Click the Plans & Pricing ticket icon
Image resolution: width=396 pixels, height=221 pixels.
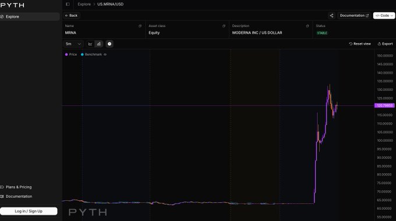[2, 187]
